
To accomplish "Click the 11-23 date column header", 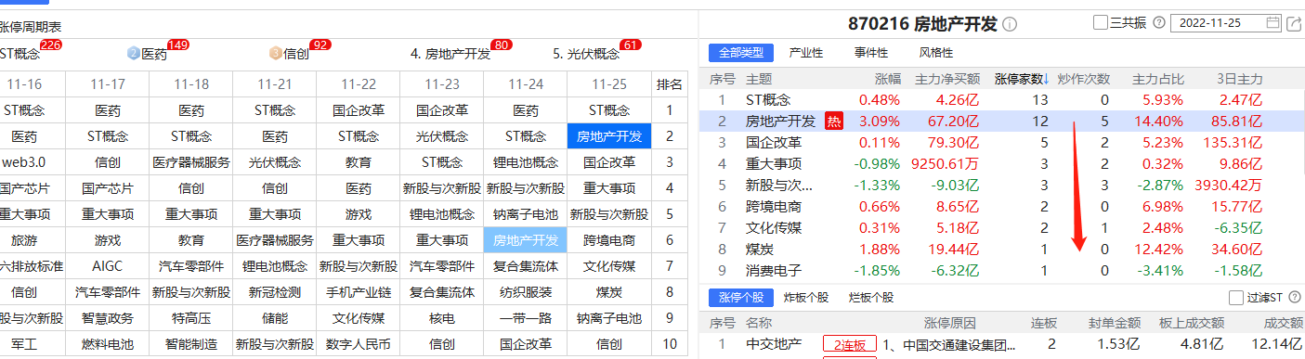I will 441,84.
